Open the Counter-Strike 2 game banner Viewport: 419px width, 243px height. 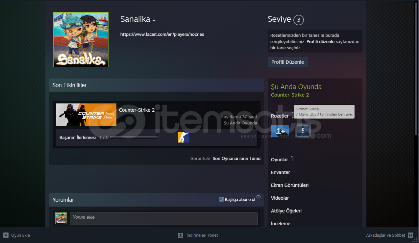(x=86, y=115)
